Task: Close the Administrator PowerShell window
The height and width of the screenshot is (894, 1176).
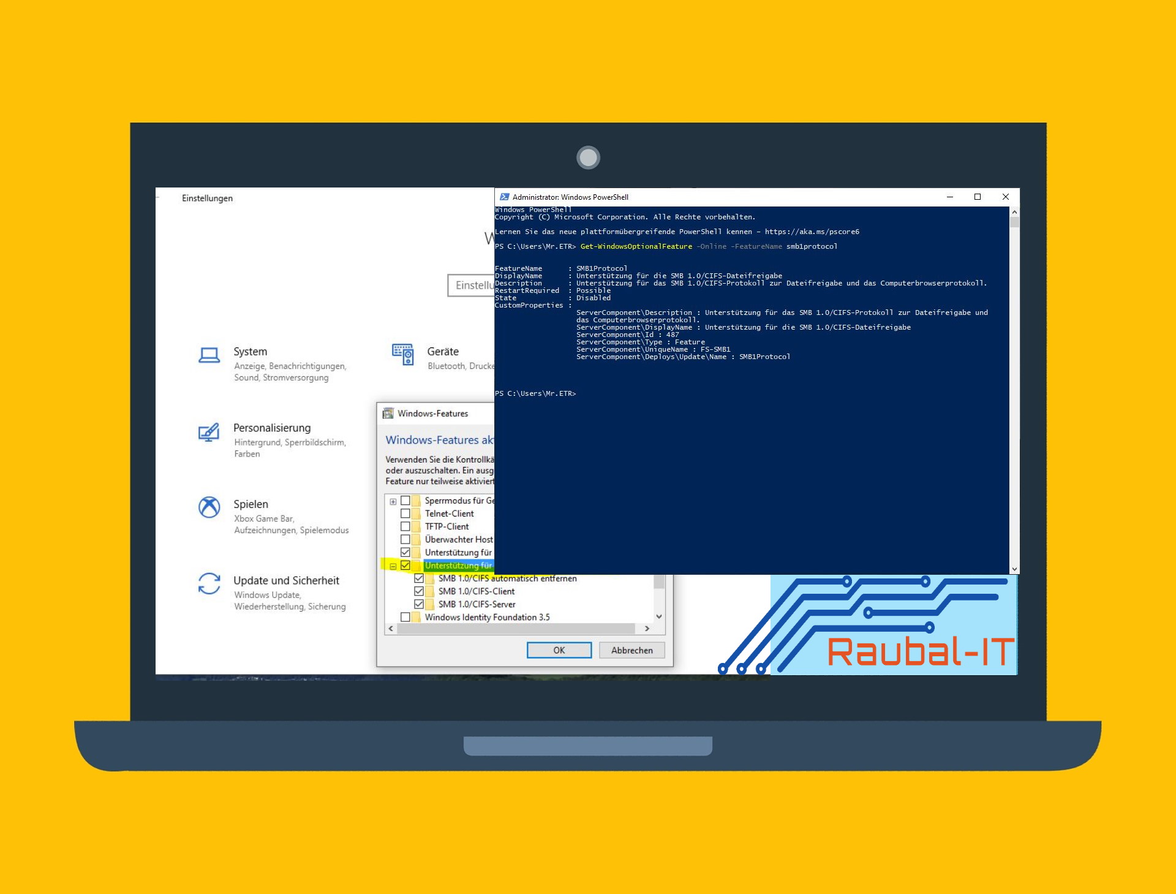Action: pos(1005,197)
